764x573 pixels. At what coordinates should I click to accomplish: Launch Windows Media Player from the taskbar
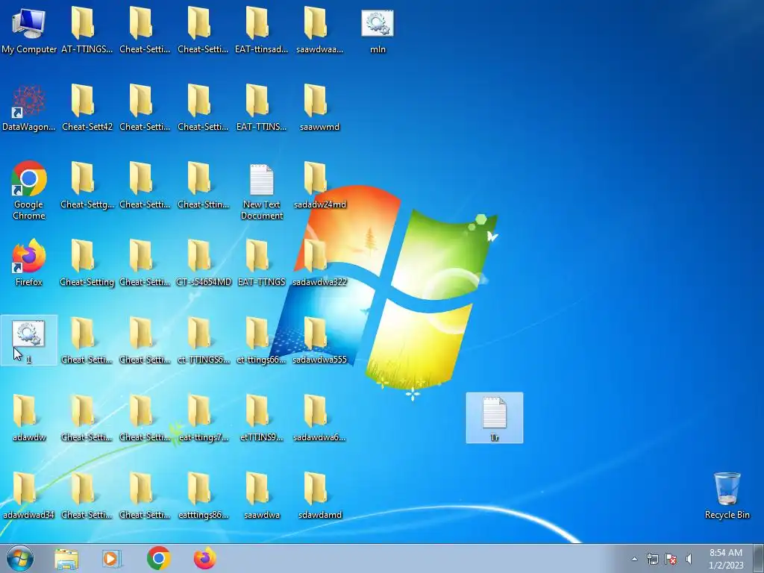(112, 559)
